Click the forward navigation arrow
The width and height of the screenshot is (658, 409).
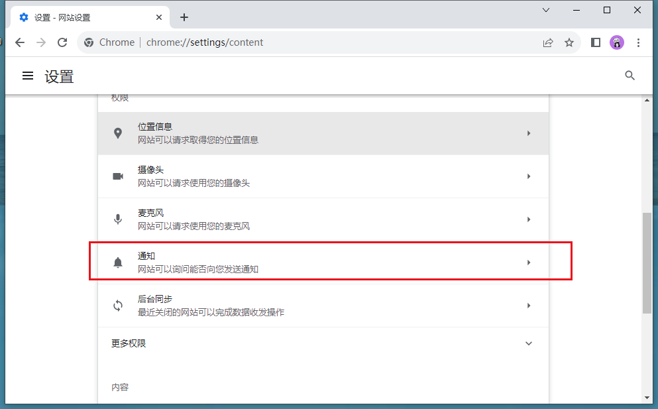(40, 42)
